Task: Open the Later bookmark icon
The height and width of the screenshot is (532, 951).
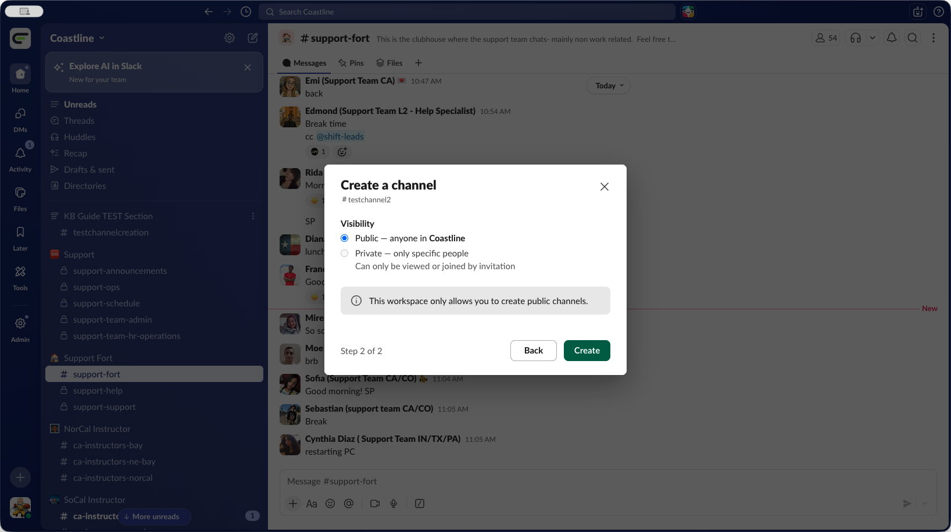Action: pyautogui.click(x=20, y=237)
